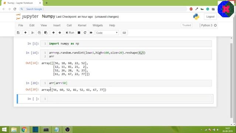Click the Out[14] array output

[66, 69]
